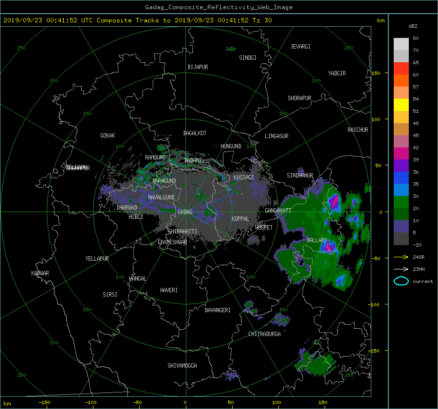Click the white 23MN arrow legend icon
Screen dimensions: 438x409
coord(401,269)
